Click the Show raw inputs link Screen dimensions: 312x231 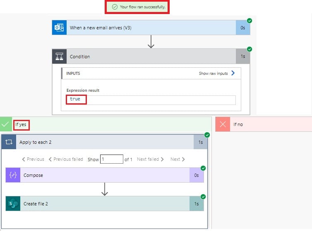(x=213, y=74)
